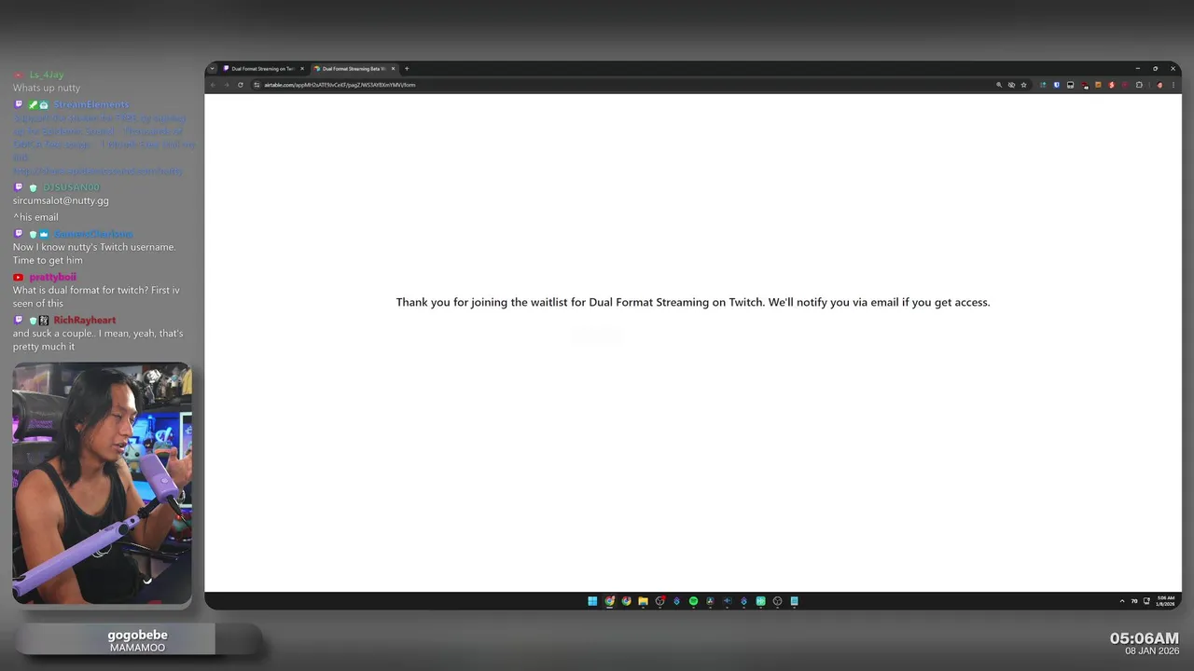Image resolution: width=1194 pixels, height=671 pixels.
Task: Click the thank you waitlist message
Action: pos(693,302)
